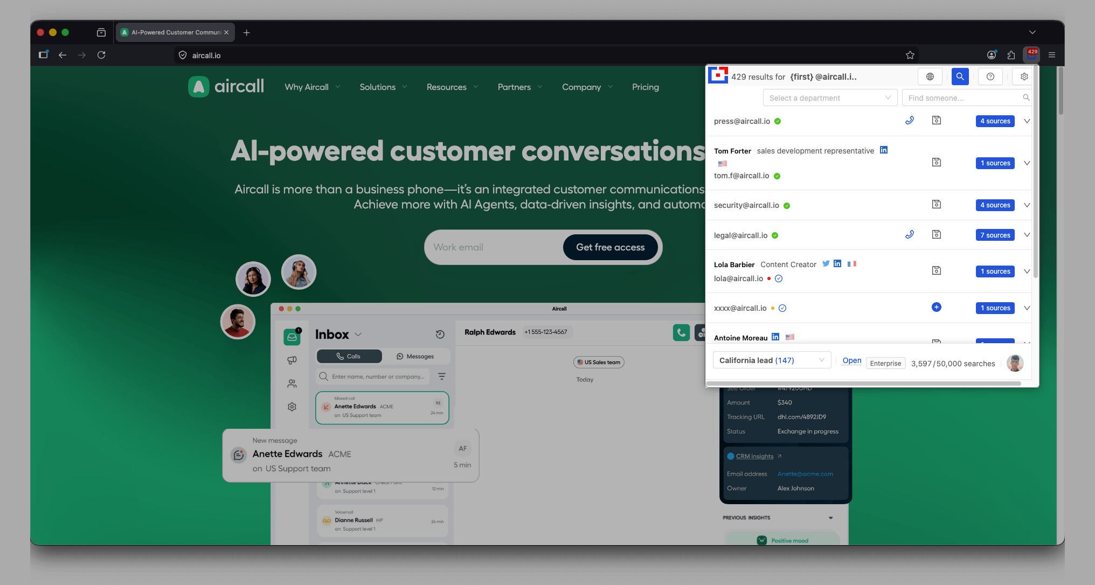Click the red status dot beside lola@aircall.io
1095x585 pixels.
[768, 278]
